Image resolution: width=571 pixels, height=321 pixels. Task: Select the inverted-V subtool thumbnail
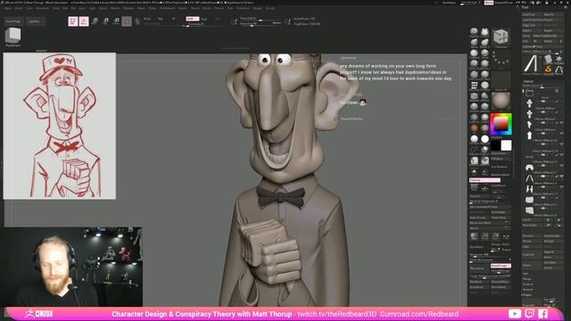coord(529,178)
